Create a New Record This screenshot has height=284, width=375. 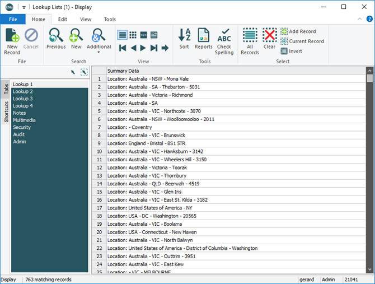[12, 41]
